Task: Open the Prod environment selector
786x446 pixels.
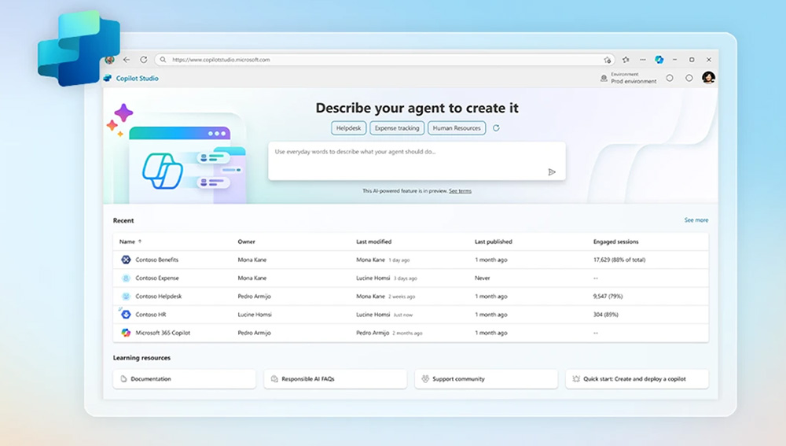Action: [629, 78]
